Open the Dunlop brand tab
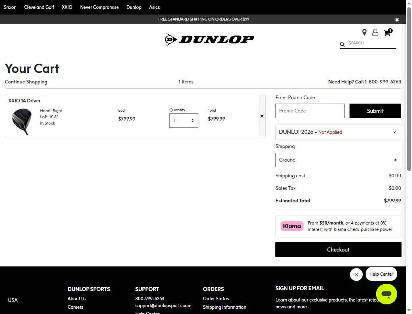 click(134, 7)
